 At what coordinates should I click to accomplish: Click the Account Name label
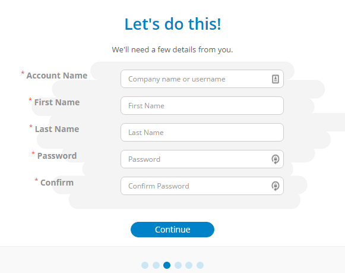[x=57, y=76]
